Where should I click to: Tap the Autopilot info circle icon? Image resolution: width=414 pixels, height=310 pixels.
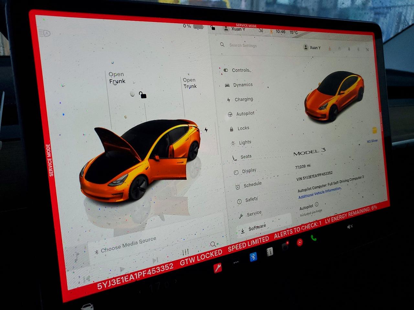pyautogui.click(x=317, y=204)
